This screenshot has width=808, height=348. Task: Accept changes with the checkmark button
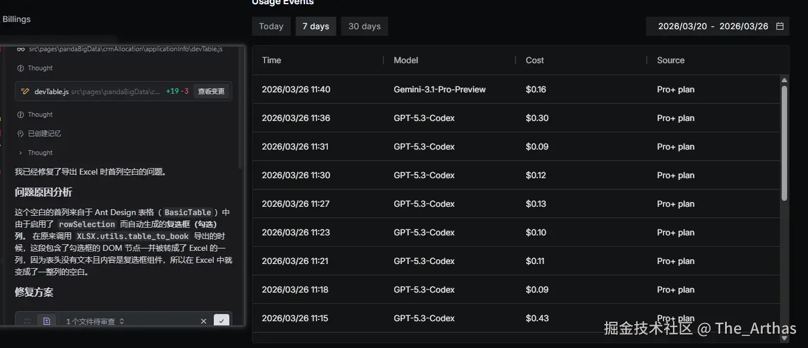click(x=221, y=321)
